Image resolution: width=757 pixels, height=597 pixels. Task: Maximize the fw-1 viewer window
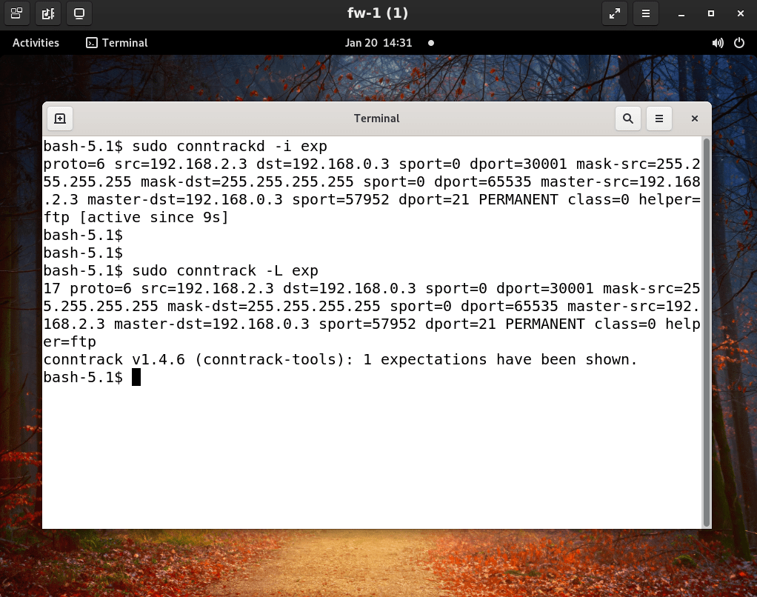point(710,13)
